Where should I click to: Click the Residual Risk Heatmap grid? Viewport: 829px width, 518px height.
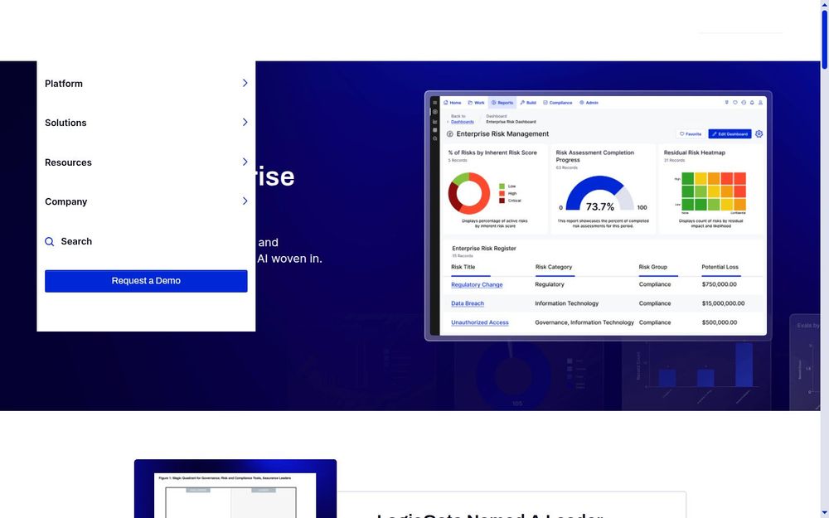tap(714, 191)
